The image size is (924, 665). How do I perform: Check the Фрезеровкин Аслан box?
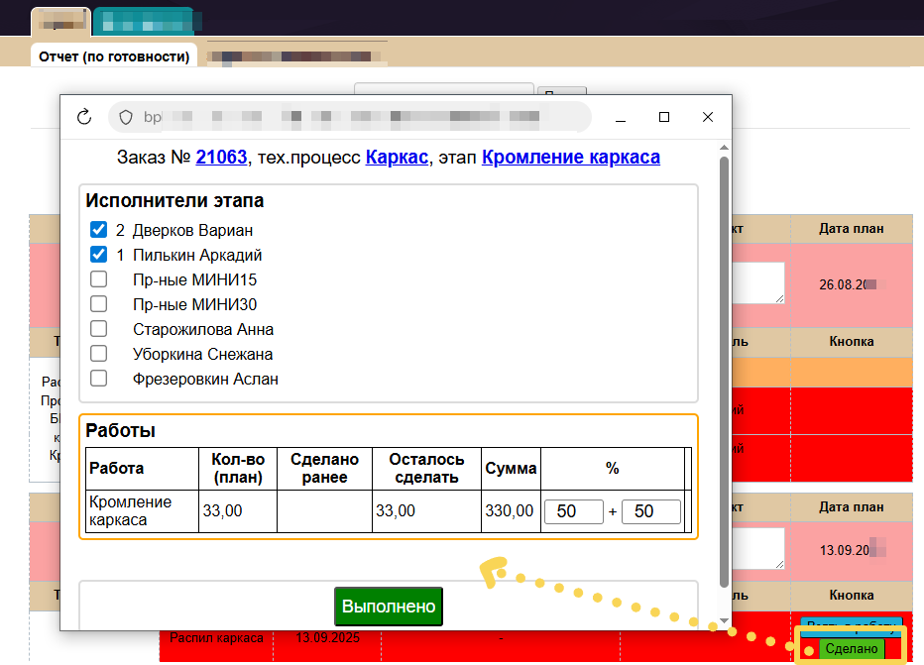(98, 379)
